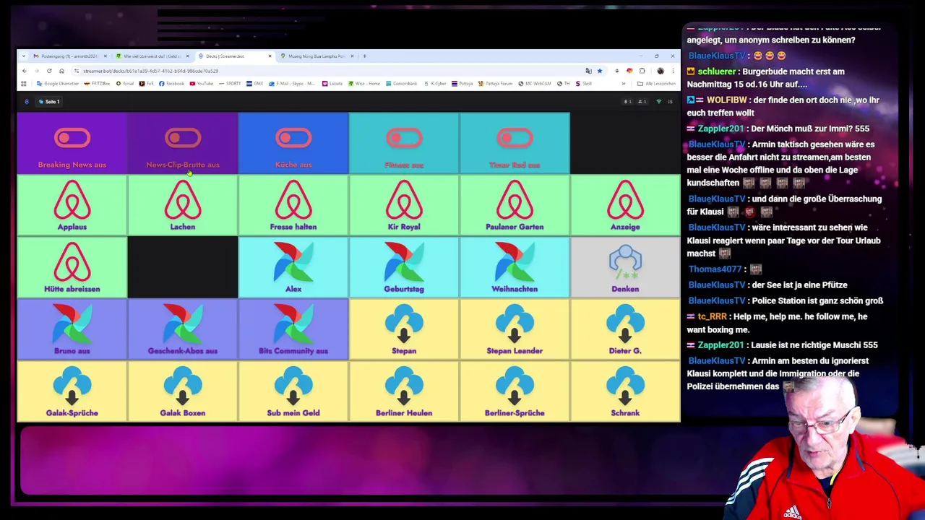Open the Pattaya Forum bookmark
Image resolution: width=925 pixels, height=520 pixels.
(x=495, y=84)
